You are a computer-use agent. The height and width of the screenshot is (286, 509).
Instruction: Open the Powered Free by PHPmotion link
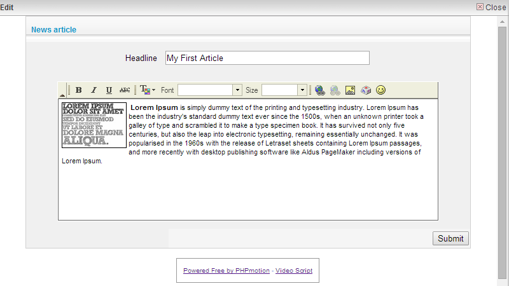coord(227,271)
